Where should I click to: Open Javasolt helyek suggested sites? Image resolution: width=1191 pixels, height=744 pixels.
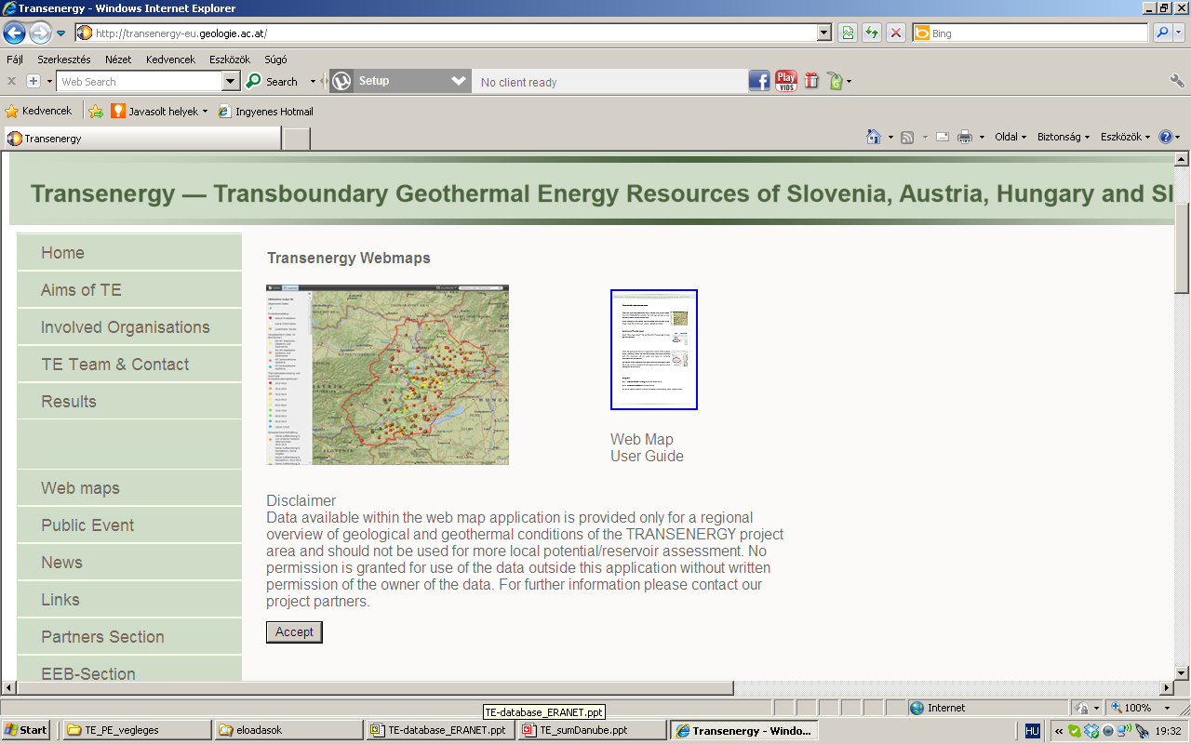click(x=159, y=111)
